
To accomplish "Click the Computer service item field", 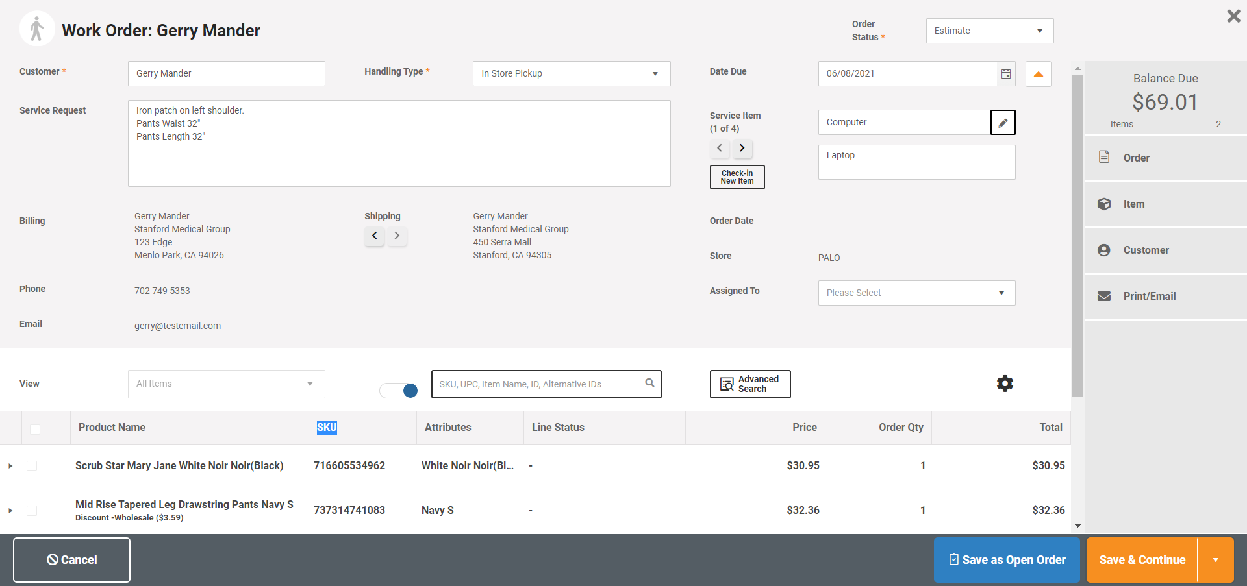I will (904, 123).
